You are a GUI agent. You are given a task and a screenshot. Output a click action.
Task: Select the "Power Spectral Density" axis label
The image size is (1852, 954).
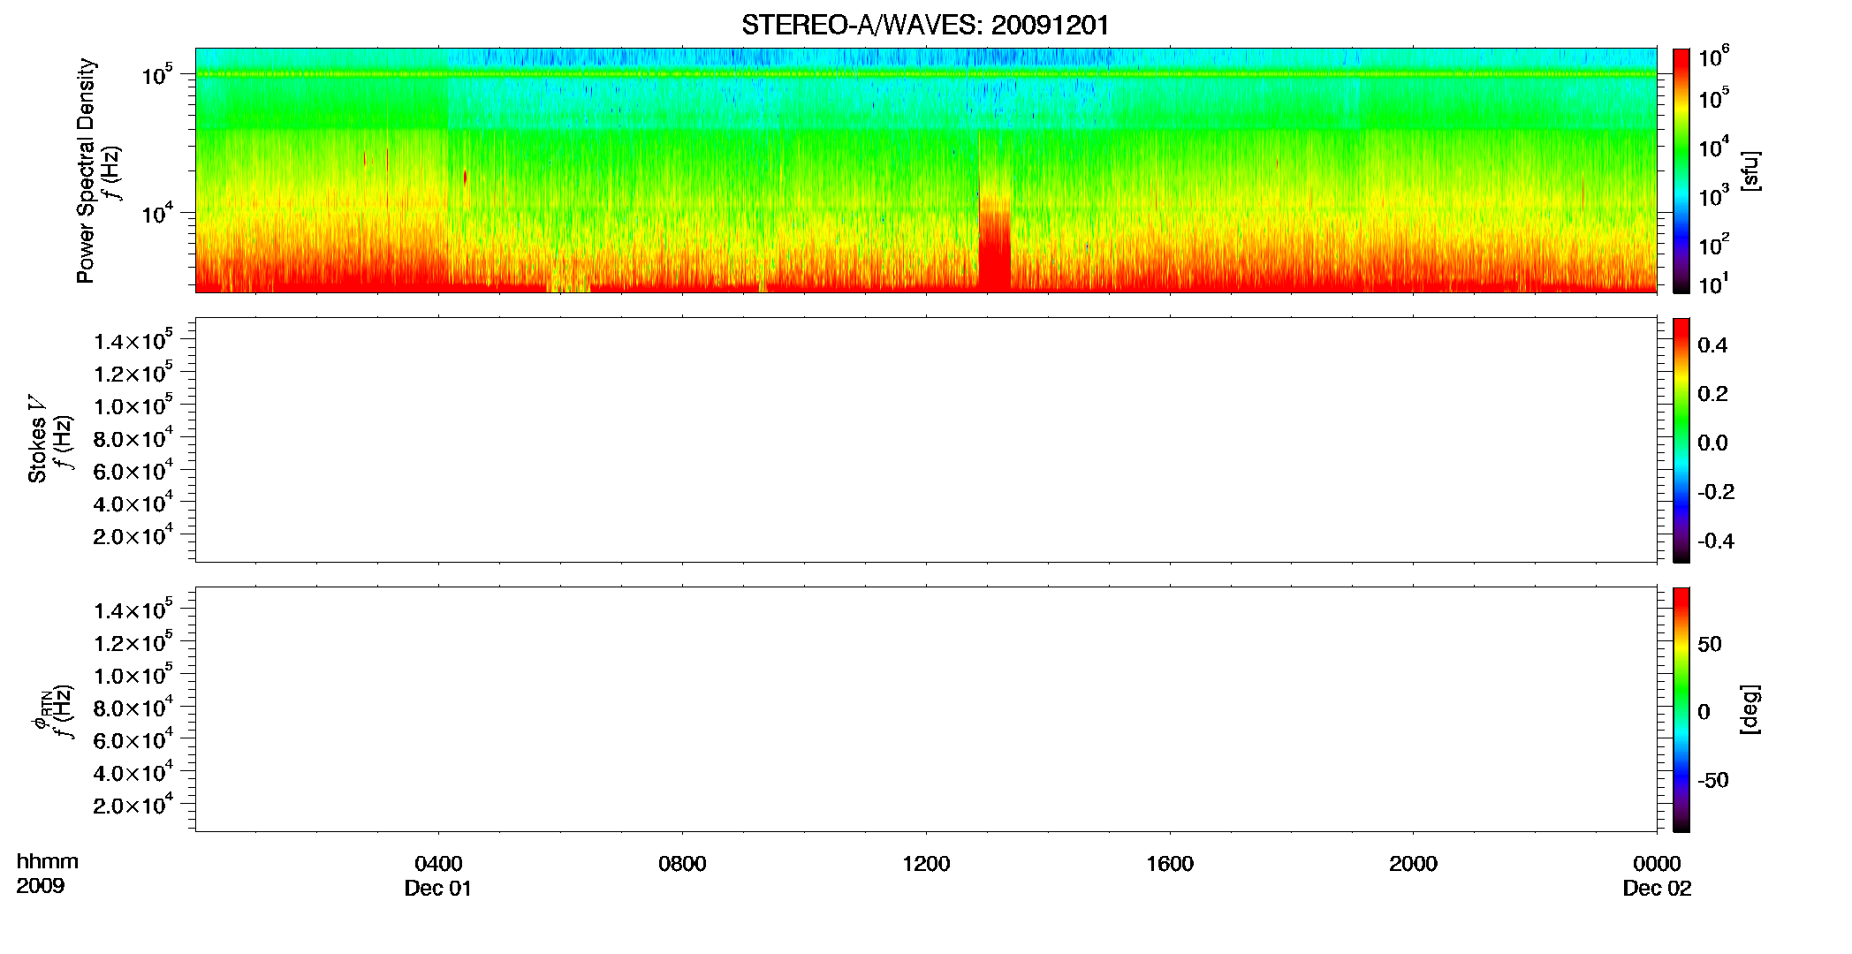click(x=86, y=170)
